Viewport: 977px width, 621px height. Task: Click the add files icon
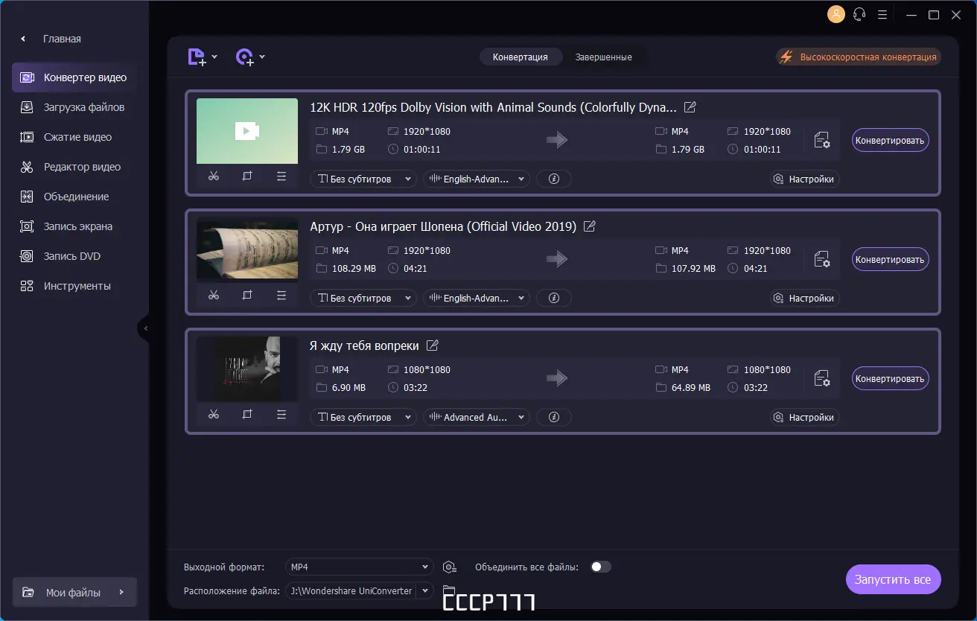(202, 57)
